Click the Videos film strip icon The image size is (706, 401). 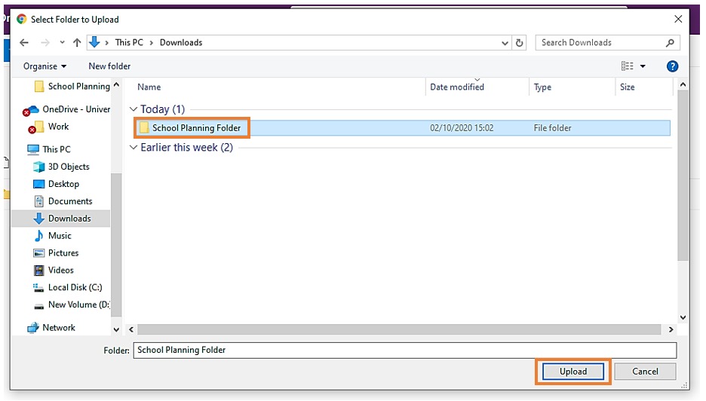click(39, 271)
